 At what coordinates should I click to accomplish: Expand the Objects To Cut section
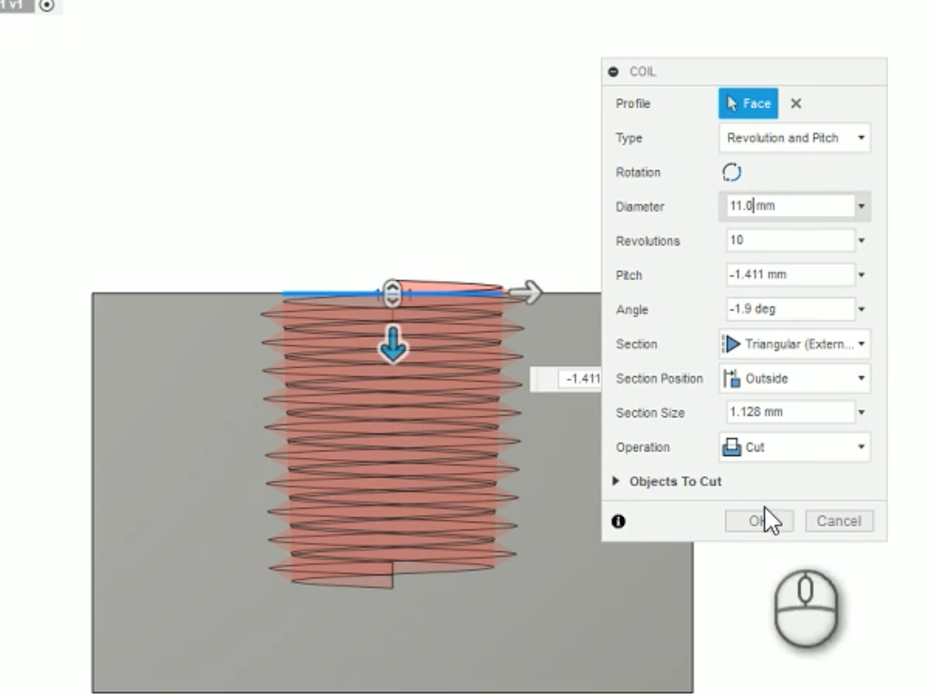click(x=615, y=481)
